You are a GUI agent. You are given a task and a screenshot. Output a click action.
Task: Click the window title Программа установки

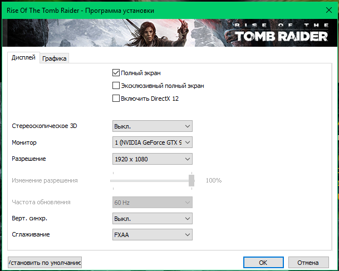point(120,11)
